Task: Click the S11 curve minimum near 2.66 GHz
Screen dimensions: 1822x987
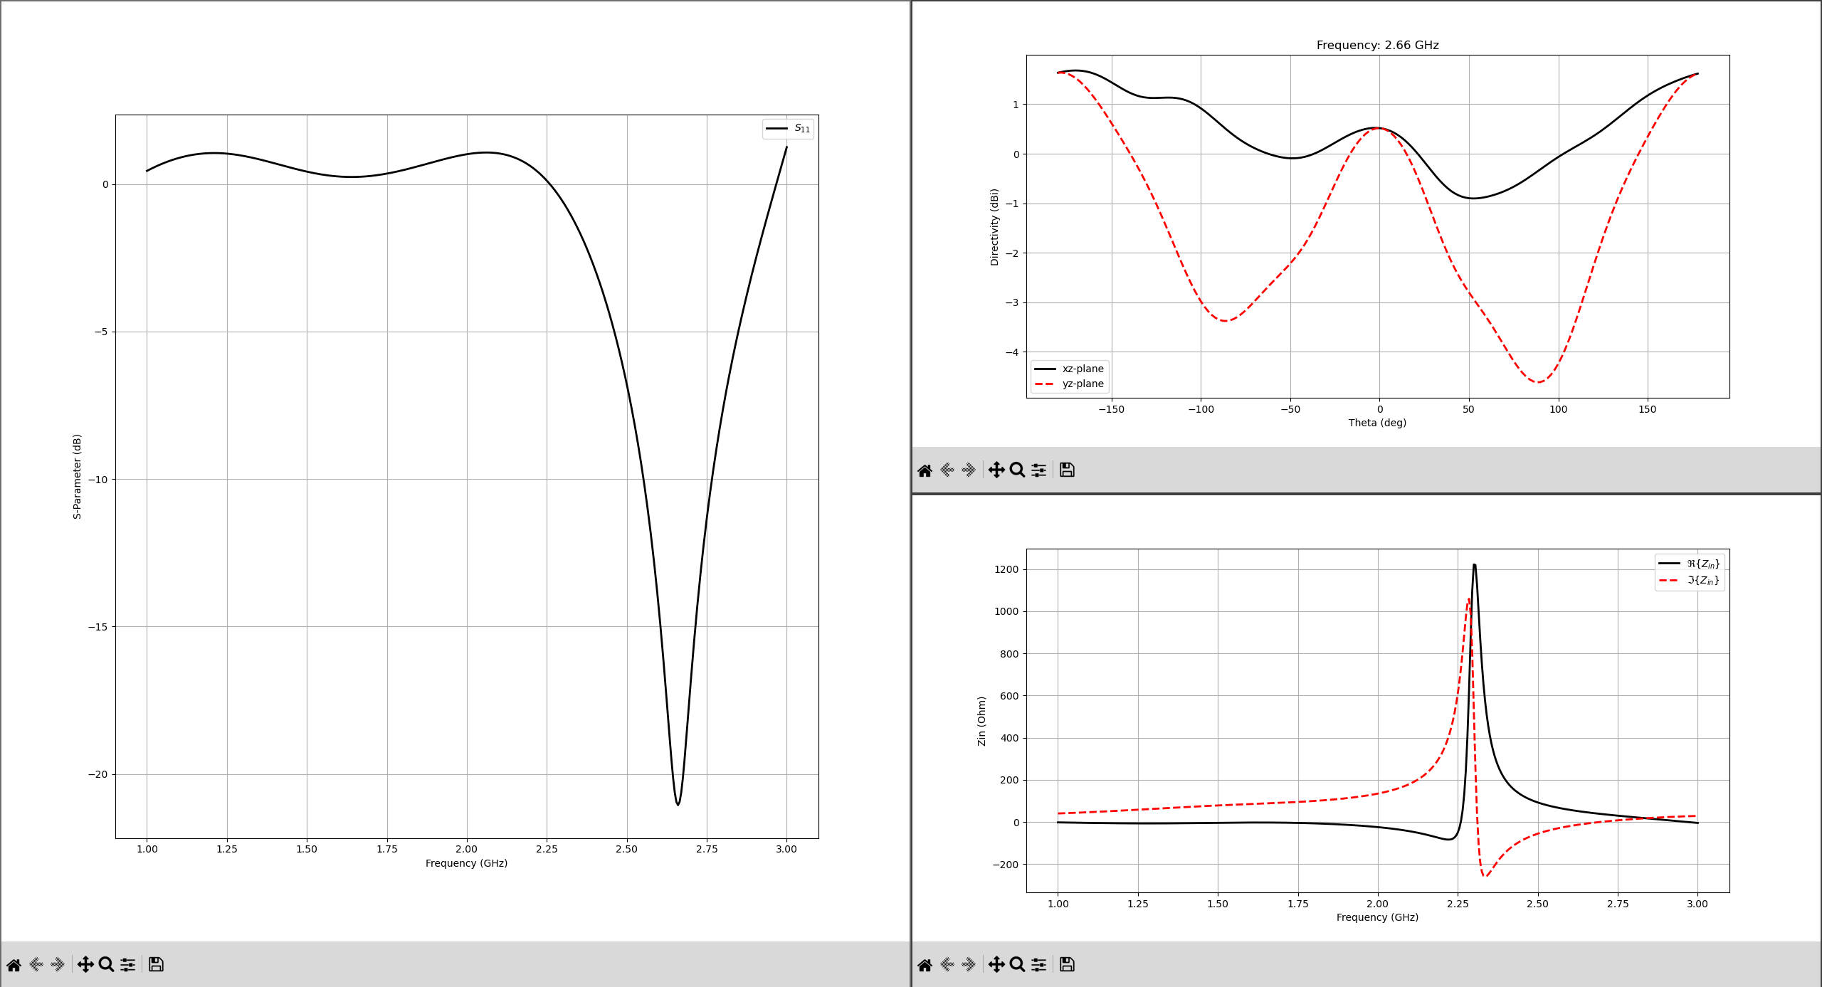Action: pyautogui.click(x=678, y=804)
